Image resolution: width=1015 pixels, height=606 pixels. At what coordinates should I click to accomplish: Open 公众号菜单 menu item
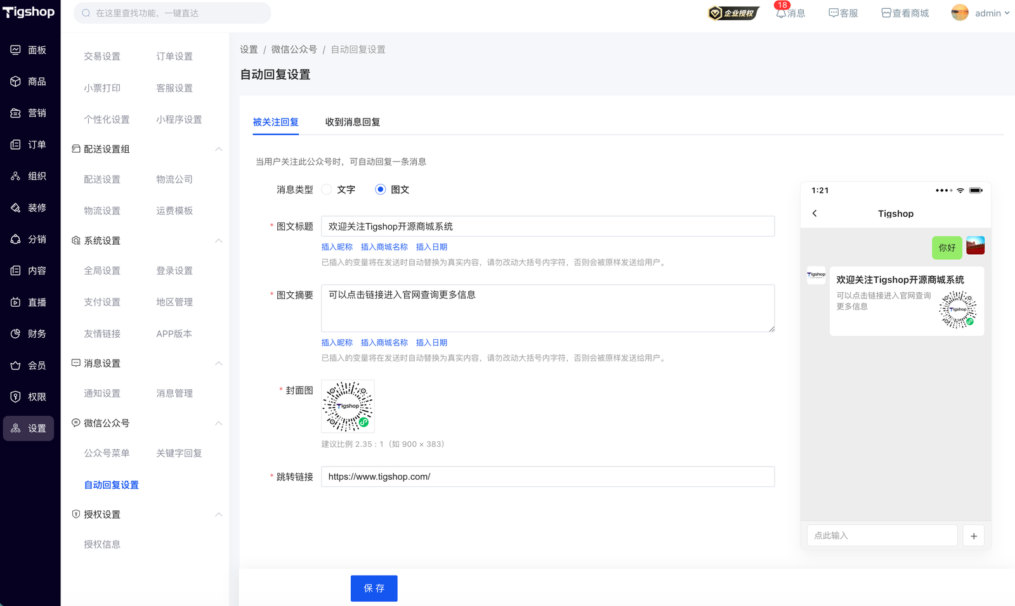tap(107, 453)
